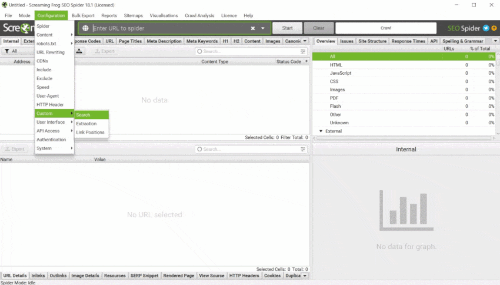The height and width of the screenshot is (285, 500).
Task: Open the User Interface submenu
Action: click(x=55, y=122)
